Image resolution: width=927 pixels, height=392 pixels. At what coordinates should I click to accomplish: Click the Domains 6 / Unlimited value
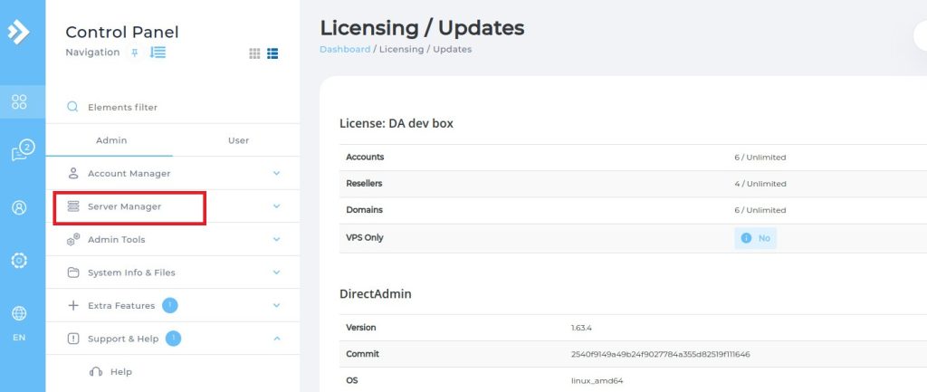click(x=760, y=210)
